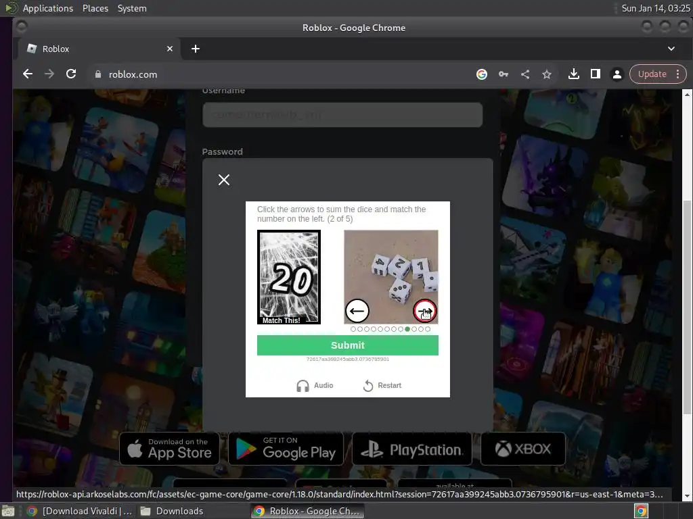Click the scrollbar up arrow

click(687, 94)
